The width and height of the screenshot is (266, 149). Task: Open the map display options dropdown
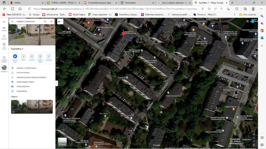[60, 21]
